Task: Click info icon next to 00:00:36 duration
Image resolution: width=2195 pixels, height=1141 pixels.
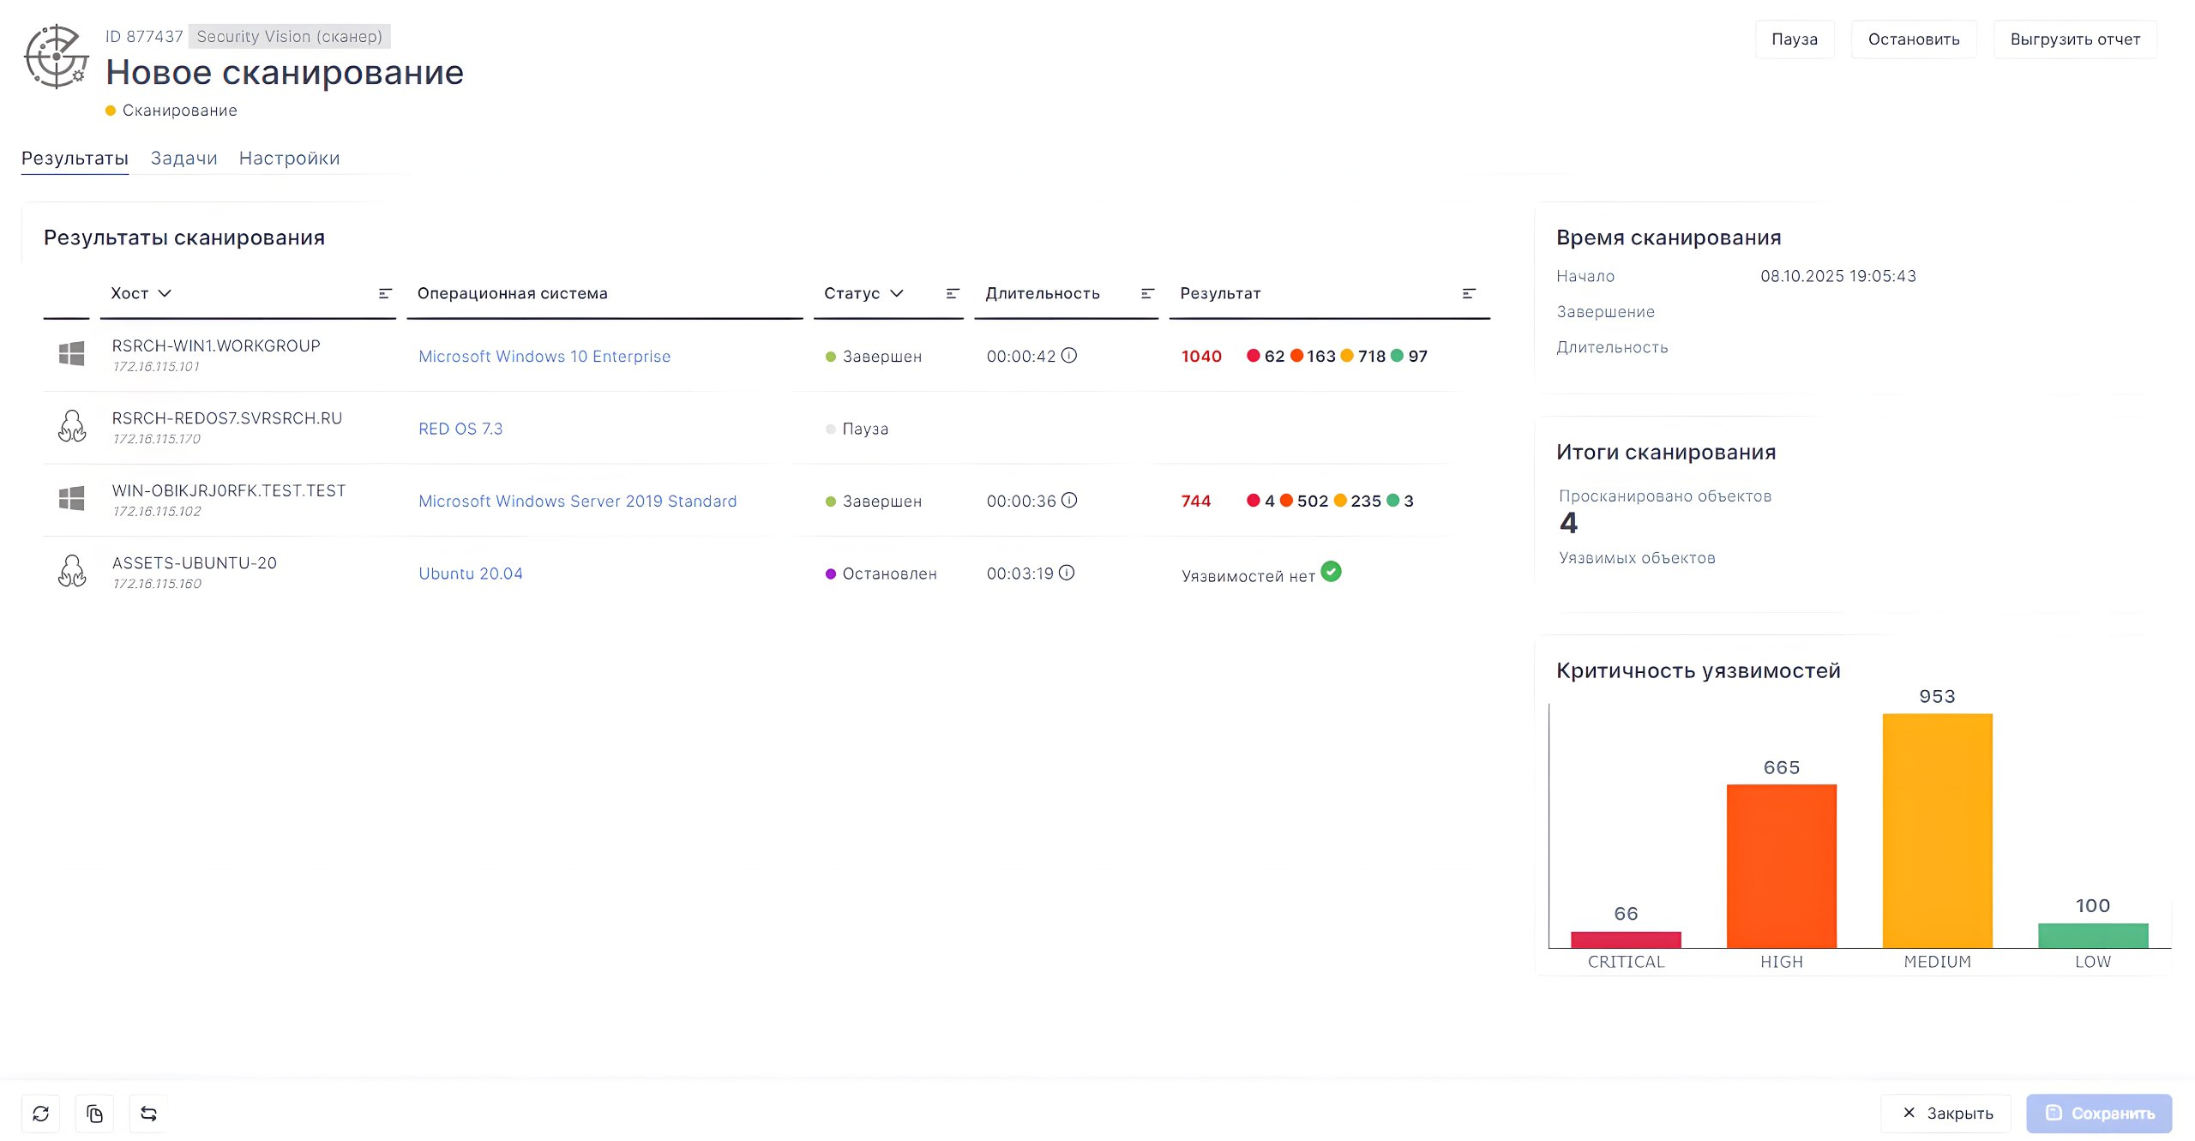Action: pyautogui.click(x=1069, y=501)
